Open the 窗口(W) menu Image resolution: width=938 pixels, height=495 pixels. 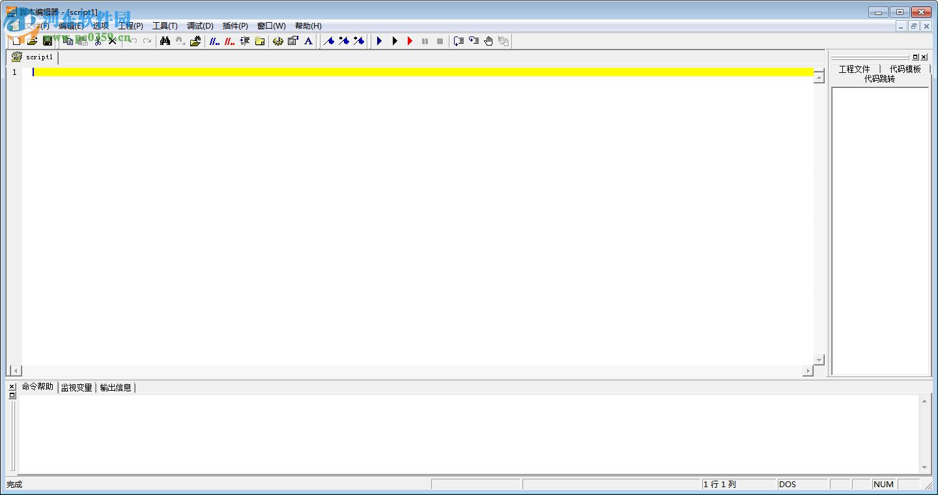coord(271,26)
